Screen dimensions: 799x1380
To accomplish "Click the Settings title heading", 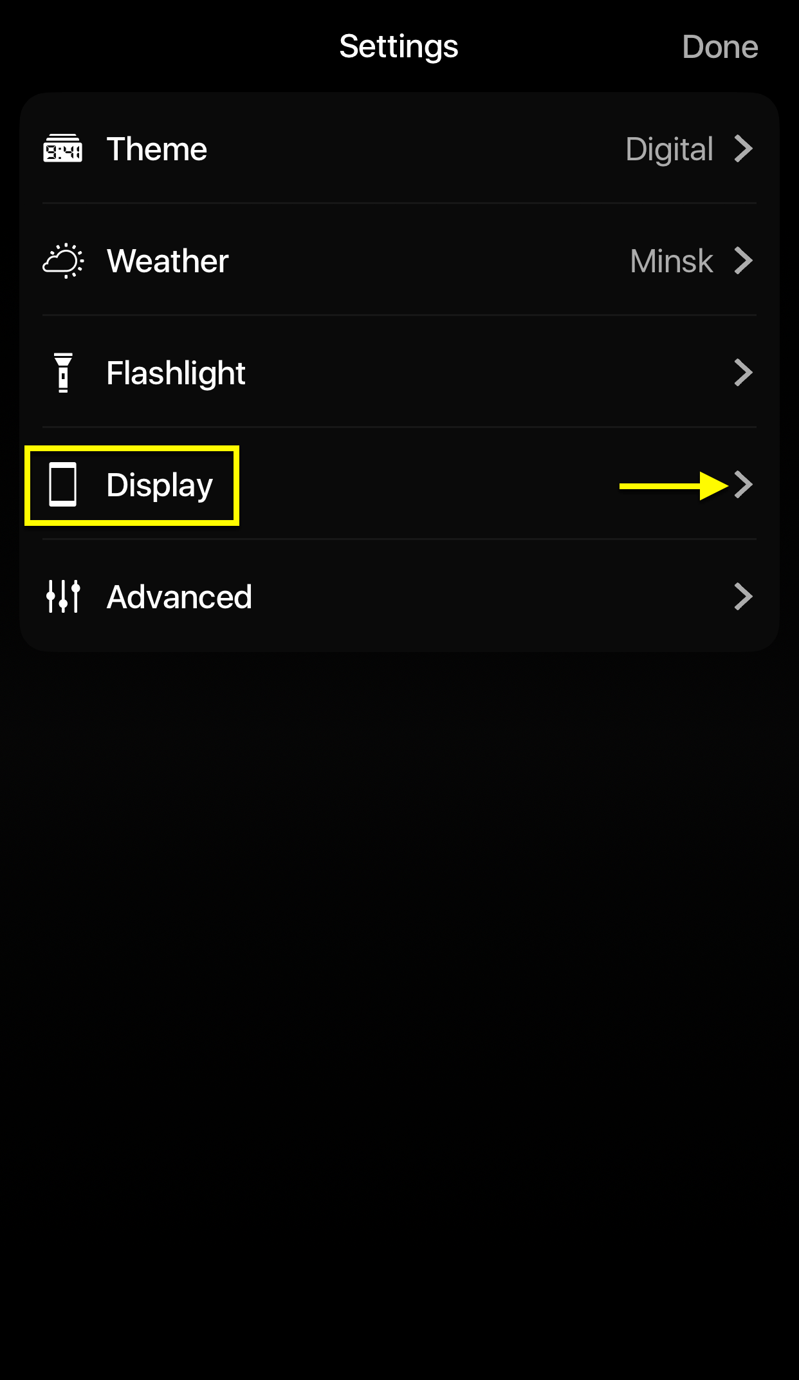I will (x=399, y=48).
